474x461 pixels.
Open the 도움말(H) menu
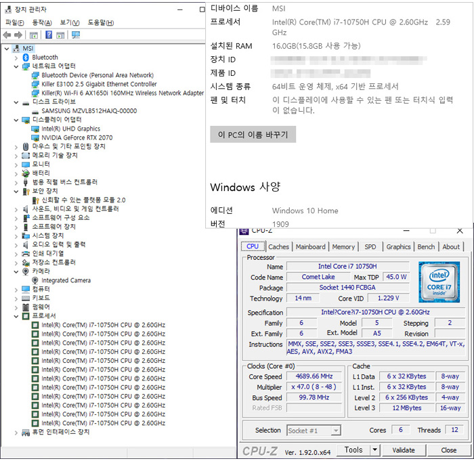tap(101, 22)
